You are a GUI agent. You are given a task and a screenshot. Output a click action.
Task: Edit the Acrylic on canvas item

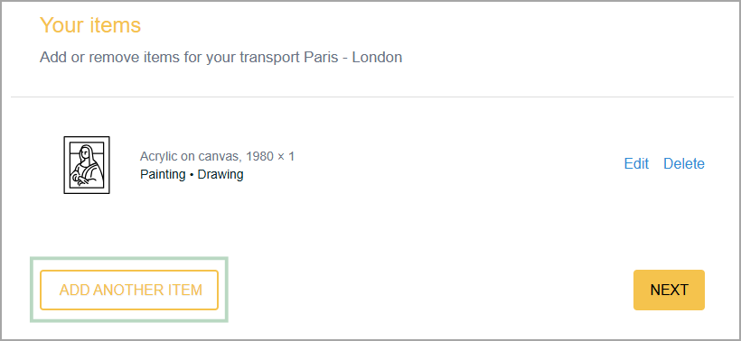pos(636,163)
